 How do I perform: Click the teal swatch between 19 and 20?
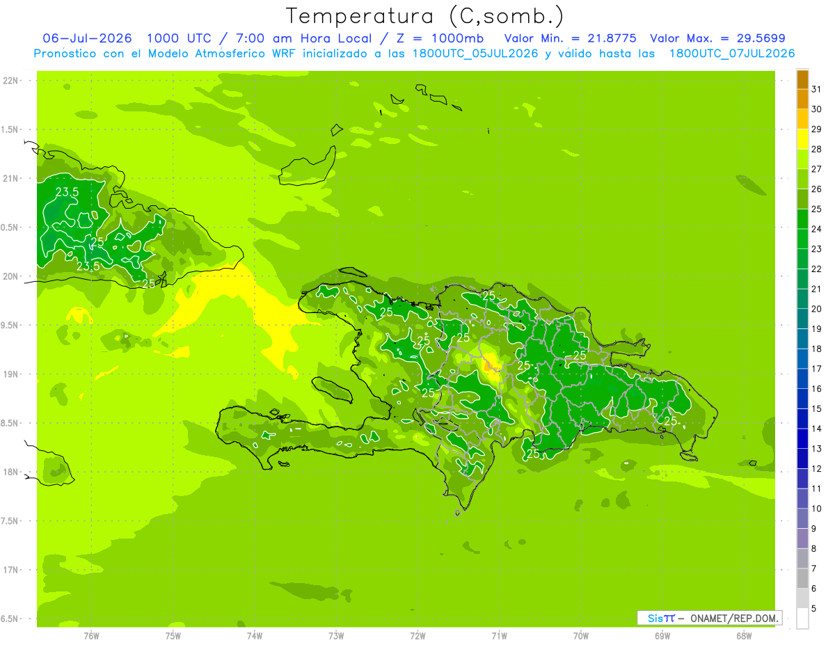[802, 319]
